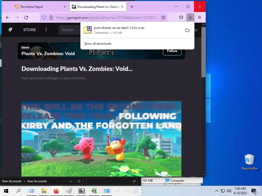Open the tracking protection shield panel

[x=44, y=18]
